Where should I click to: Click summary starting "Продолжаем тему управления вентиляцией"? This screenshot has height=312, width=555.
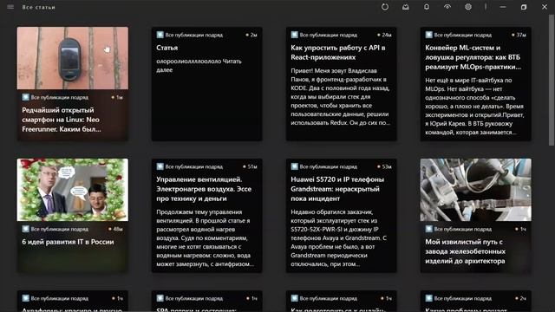pos(205,237)
